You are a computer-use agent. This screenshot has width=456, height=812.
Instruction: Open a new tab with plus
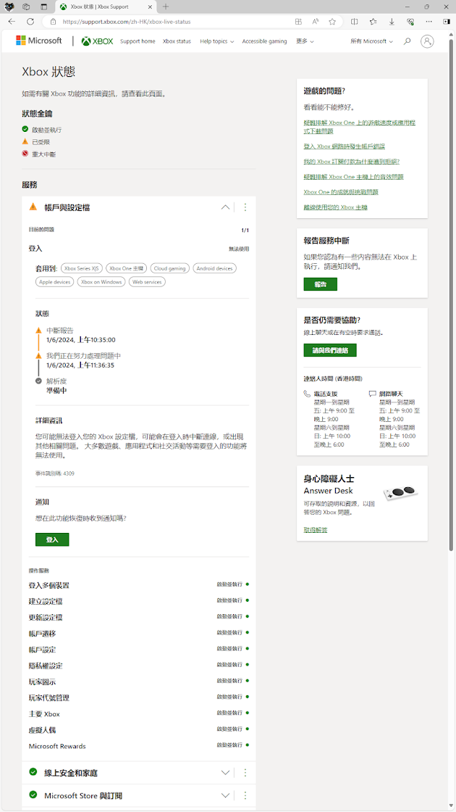coord(166,7)
